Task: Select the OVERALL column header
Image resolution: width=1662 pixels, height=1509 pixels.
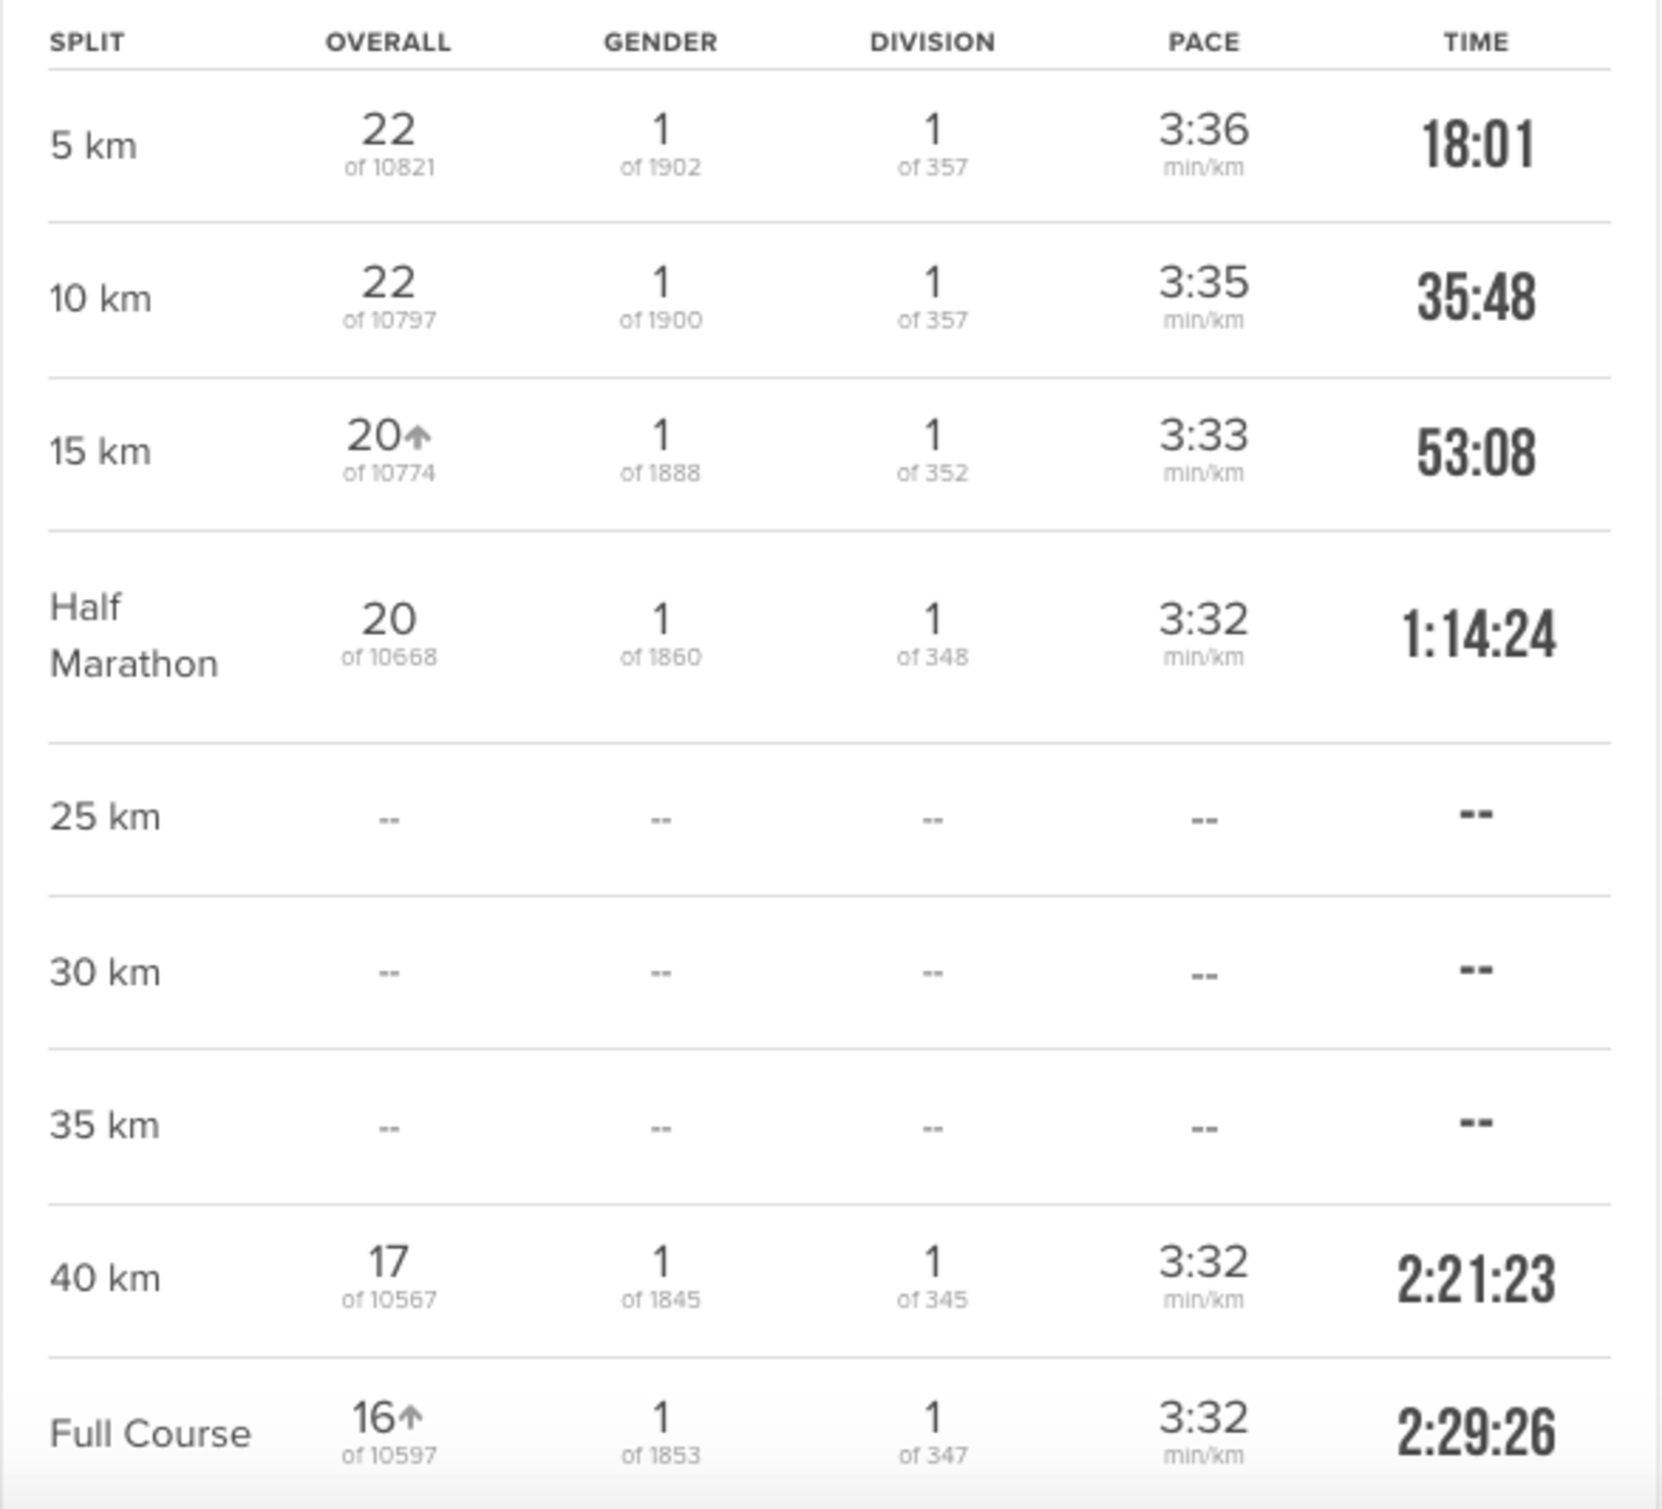Action: click(x=388, y=42)
